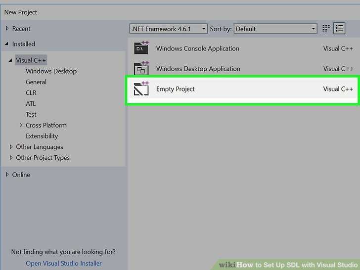
Task: Select the CLR category
Action: pyautogui.click(x=31, y=93)
